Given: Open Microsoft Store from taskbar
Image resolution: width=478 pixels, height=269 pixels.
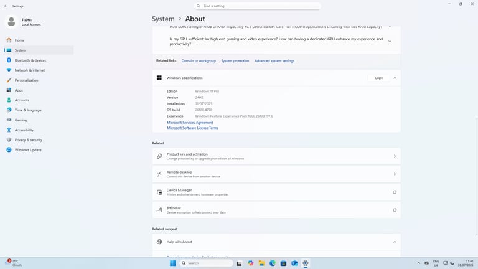Looking at the screenshot, I should (284, 263).
